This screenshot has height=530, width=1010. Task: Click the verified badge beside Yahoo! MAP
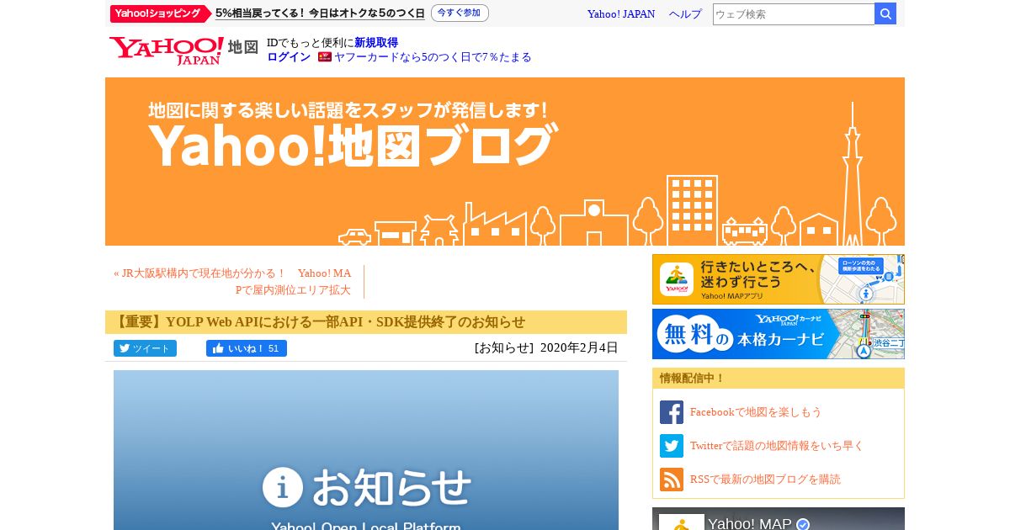pos(803,524)
